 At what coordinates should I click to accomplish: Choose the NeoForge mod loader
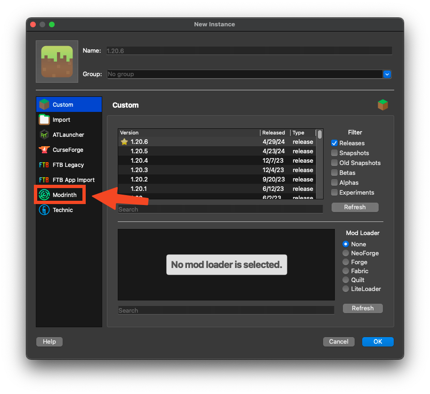coord(346,253)
